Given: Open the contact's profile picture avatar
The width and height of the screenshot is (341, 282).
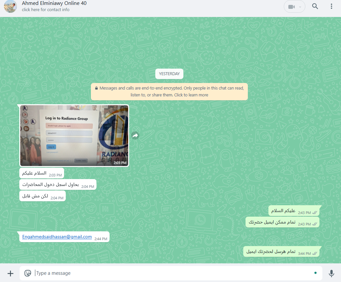Looking at the screenshot, I should (10, 6).
